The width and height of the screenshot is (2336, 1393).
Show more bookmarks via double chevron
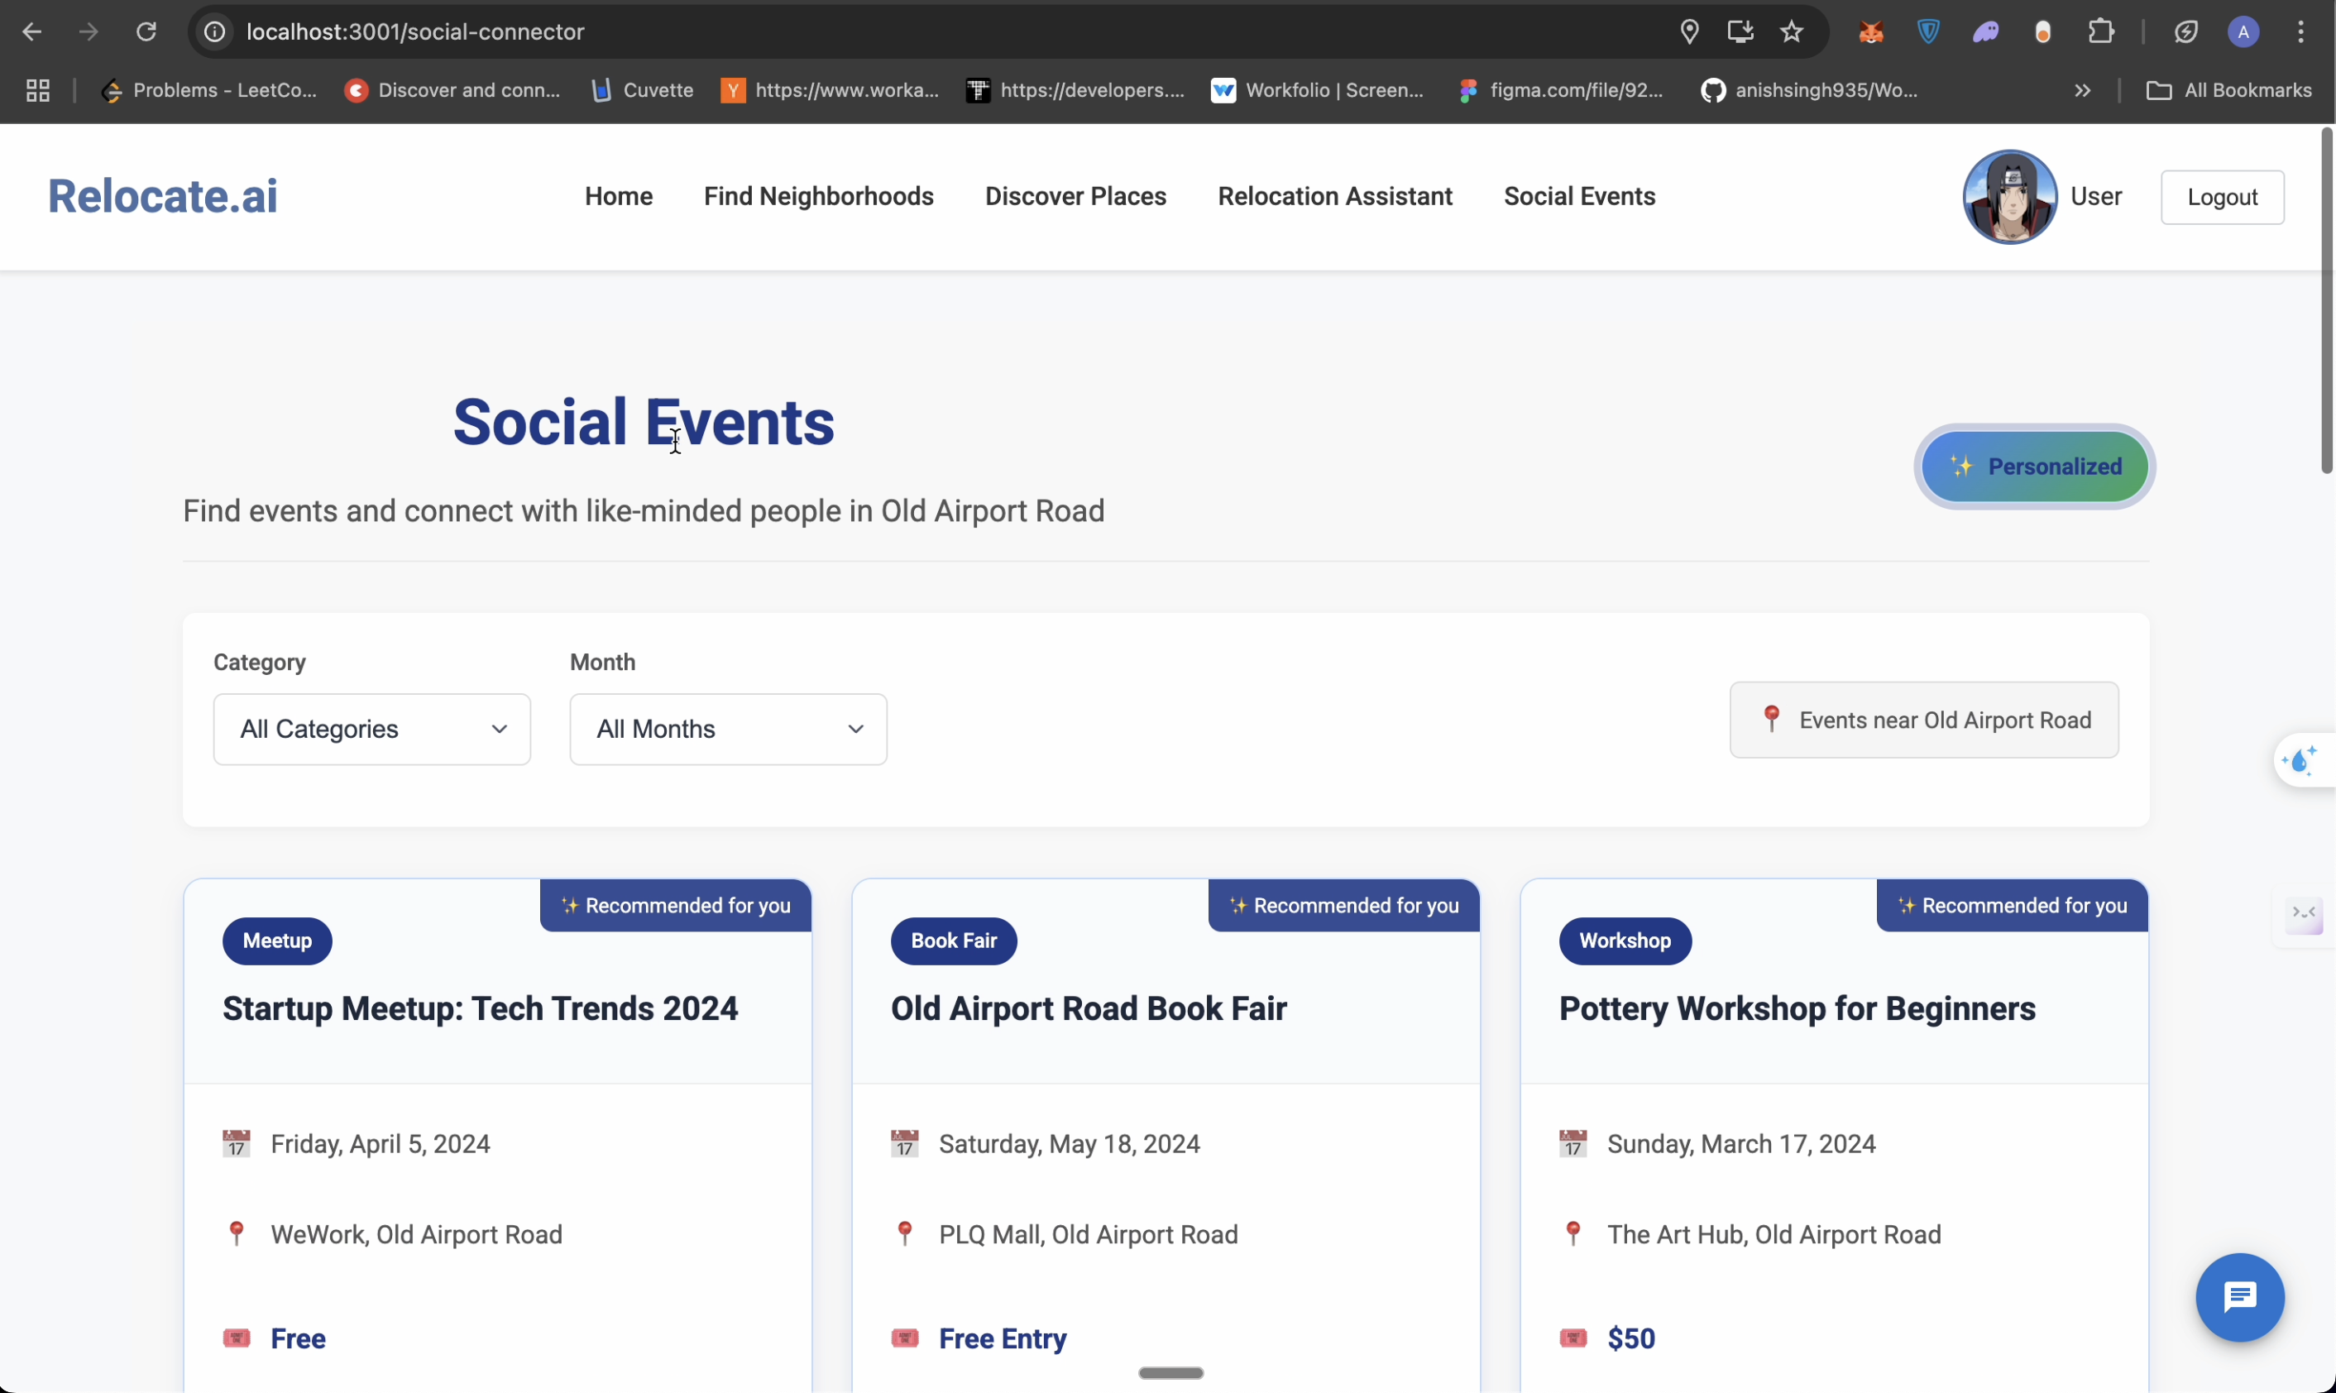2082,90
